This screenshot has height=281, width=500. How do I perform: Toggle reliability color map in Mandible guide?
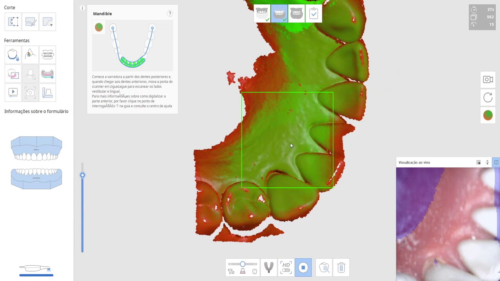[99, 27]
